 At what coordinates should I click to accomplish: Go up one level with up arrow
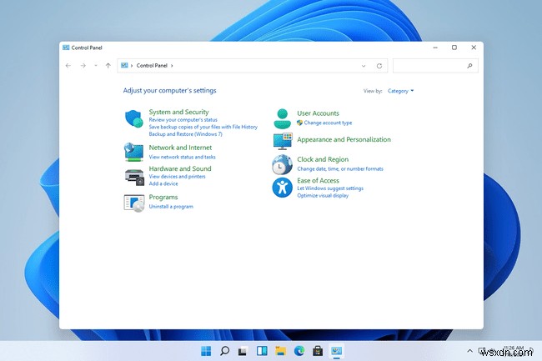click(108, 66)
